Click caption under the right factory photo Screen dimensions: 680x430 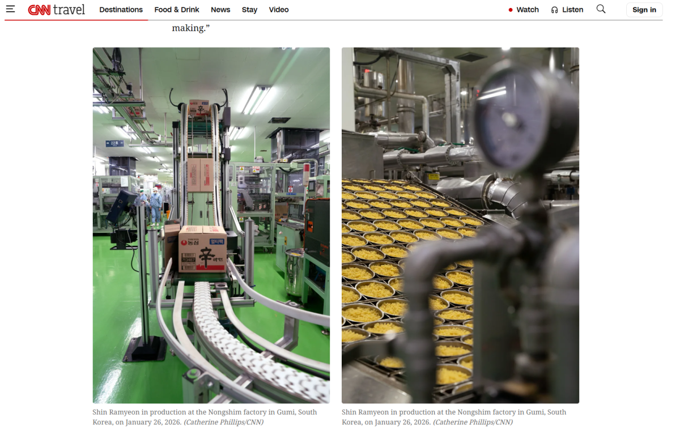[x=454, y=417]
